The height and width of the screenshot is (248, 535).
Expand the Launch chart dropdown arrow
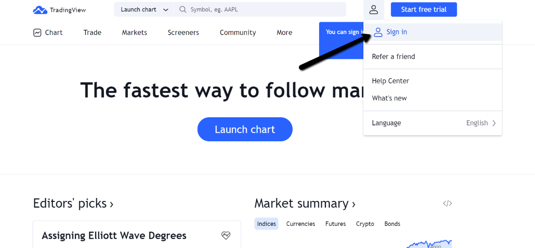(x=166, y=10)
